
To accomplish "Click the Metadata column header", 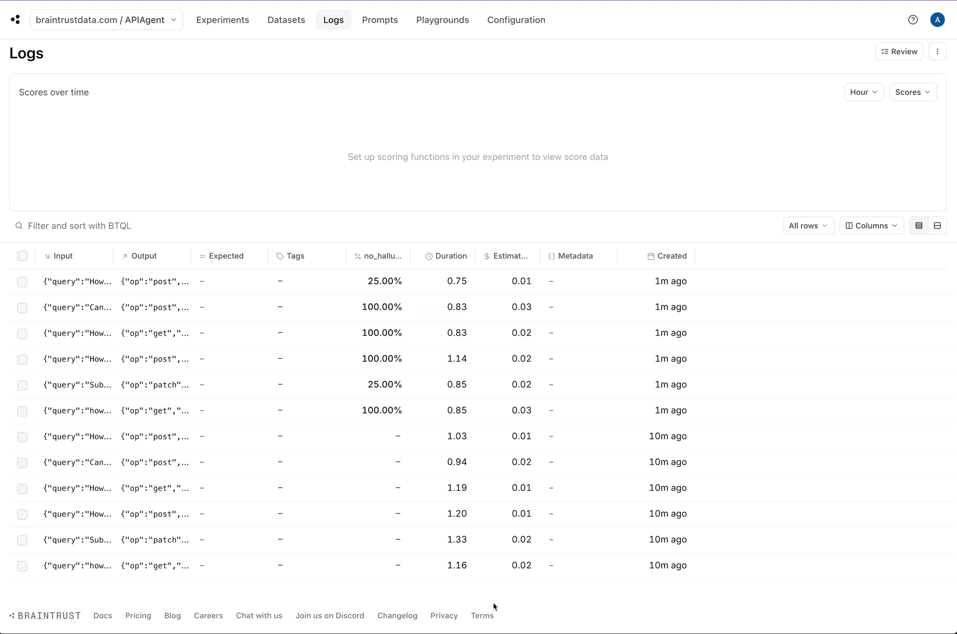I will (571, 256).
